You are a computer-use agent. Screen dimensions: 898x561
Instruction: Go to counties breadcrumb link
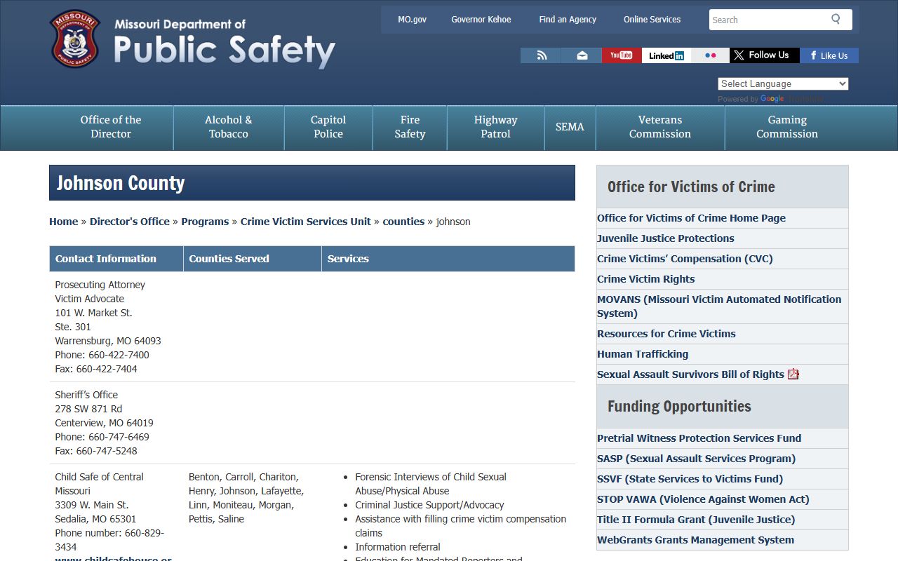403,222
